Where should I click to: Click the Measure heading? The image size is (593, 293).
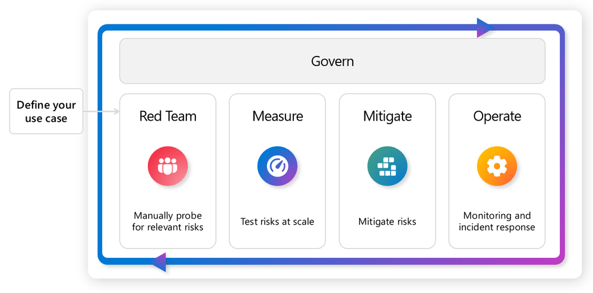[x=277, y=116]
